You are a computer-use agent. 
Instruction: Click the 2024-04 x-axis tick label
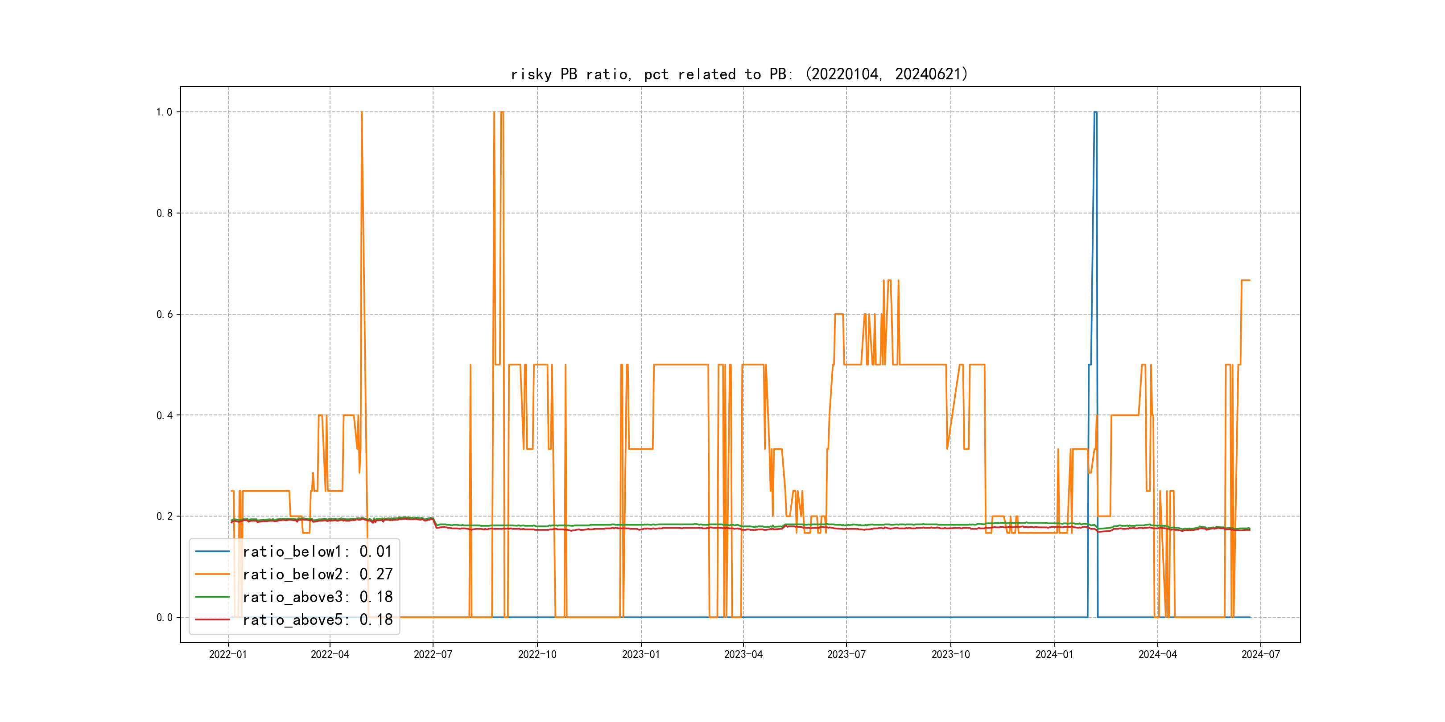click(x=1157, y=654)
